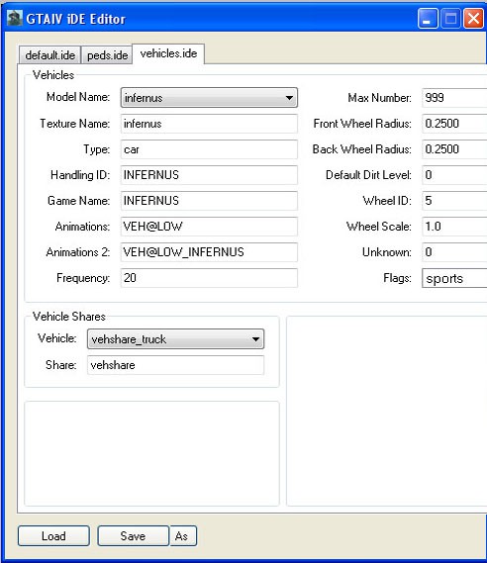Focus the Back Wheel Radius field
The width and height of the screenshot is (487, 563).
click(x=454, y=149)
